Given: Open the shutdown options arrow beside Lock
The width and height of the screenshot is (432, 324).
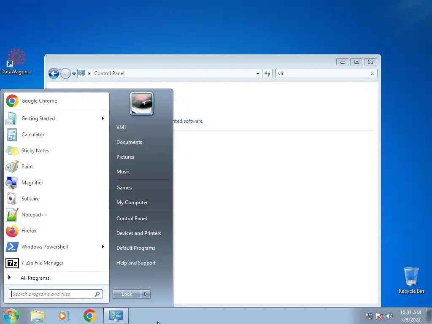Looking at the screenshot, I should tap(146, 294).
